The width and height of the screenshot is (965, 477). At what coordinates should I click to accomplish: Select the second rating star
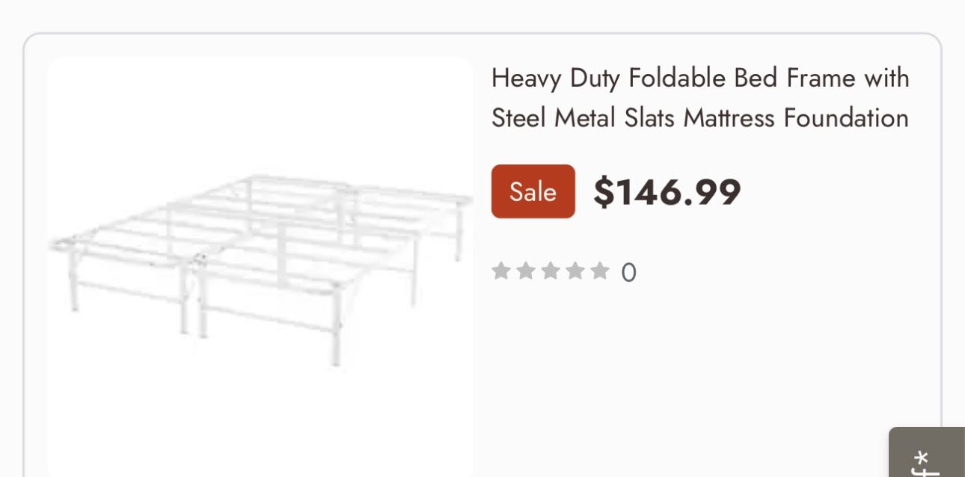point(526,271)
